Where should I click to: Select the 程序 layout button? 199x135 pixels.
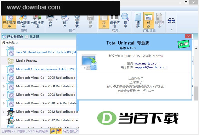[104, 21]
